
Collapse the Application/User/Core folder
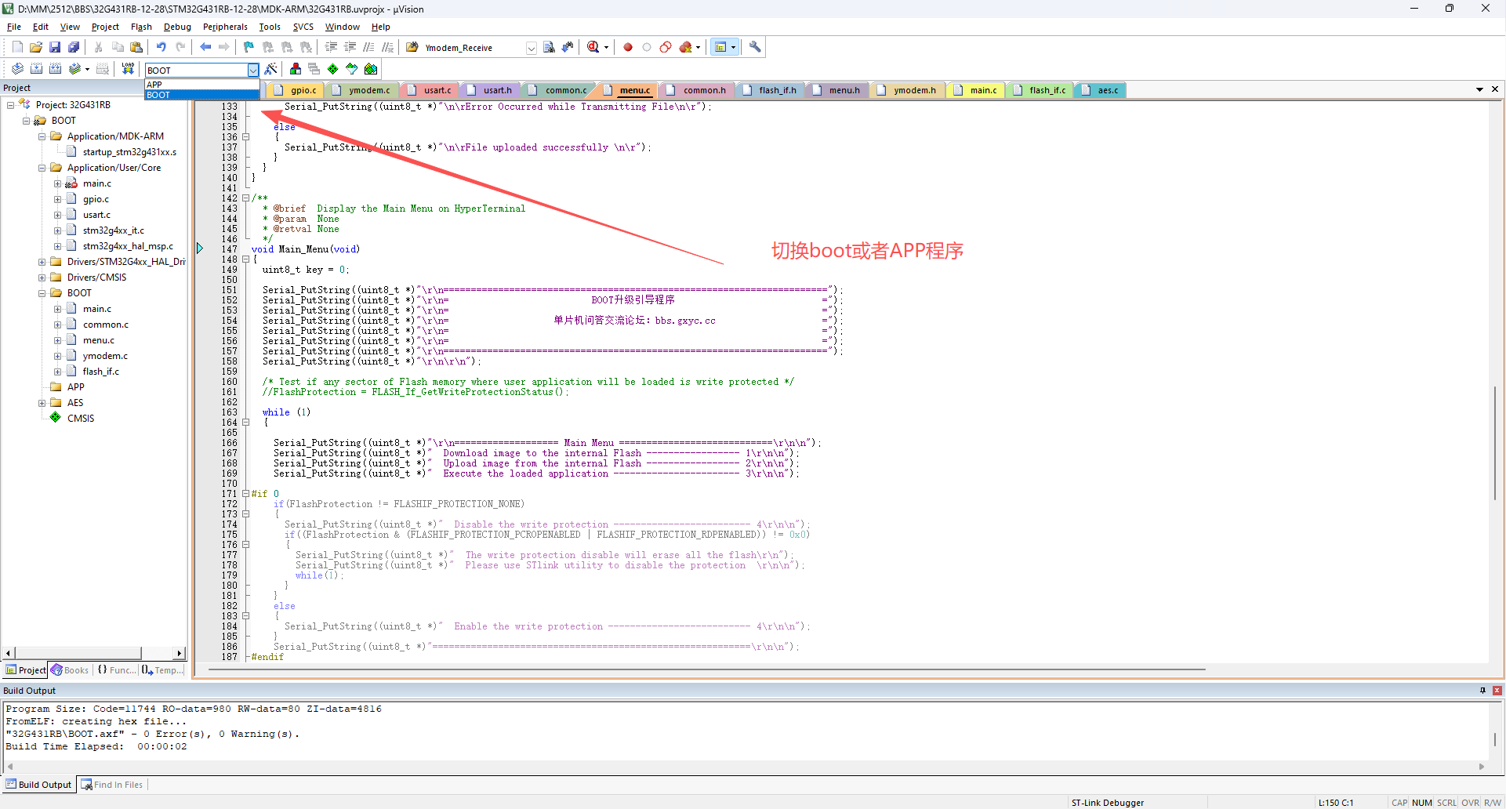tap(42, 168)
